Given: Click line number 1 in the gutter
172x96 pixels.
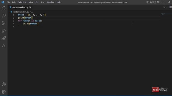Looking at the screenshot, I should [x=13, y=15].
